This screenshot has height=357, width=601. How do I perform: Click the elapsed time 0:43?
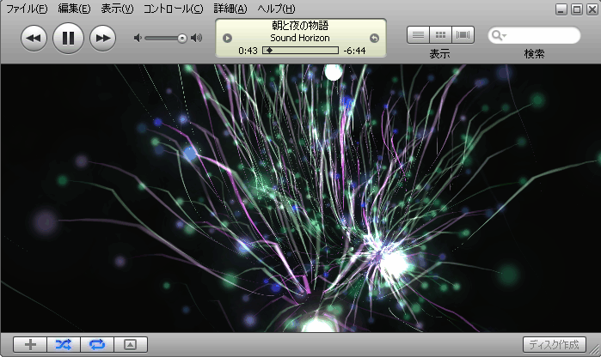(x=248, y=51)
